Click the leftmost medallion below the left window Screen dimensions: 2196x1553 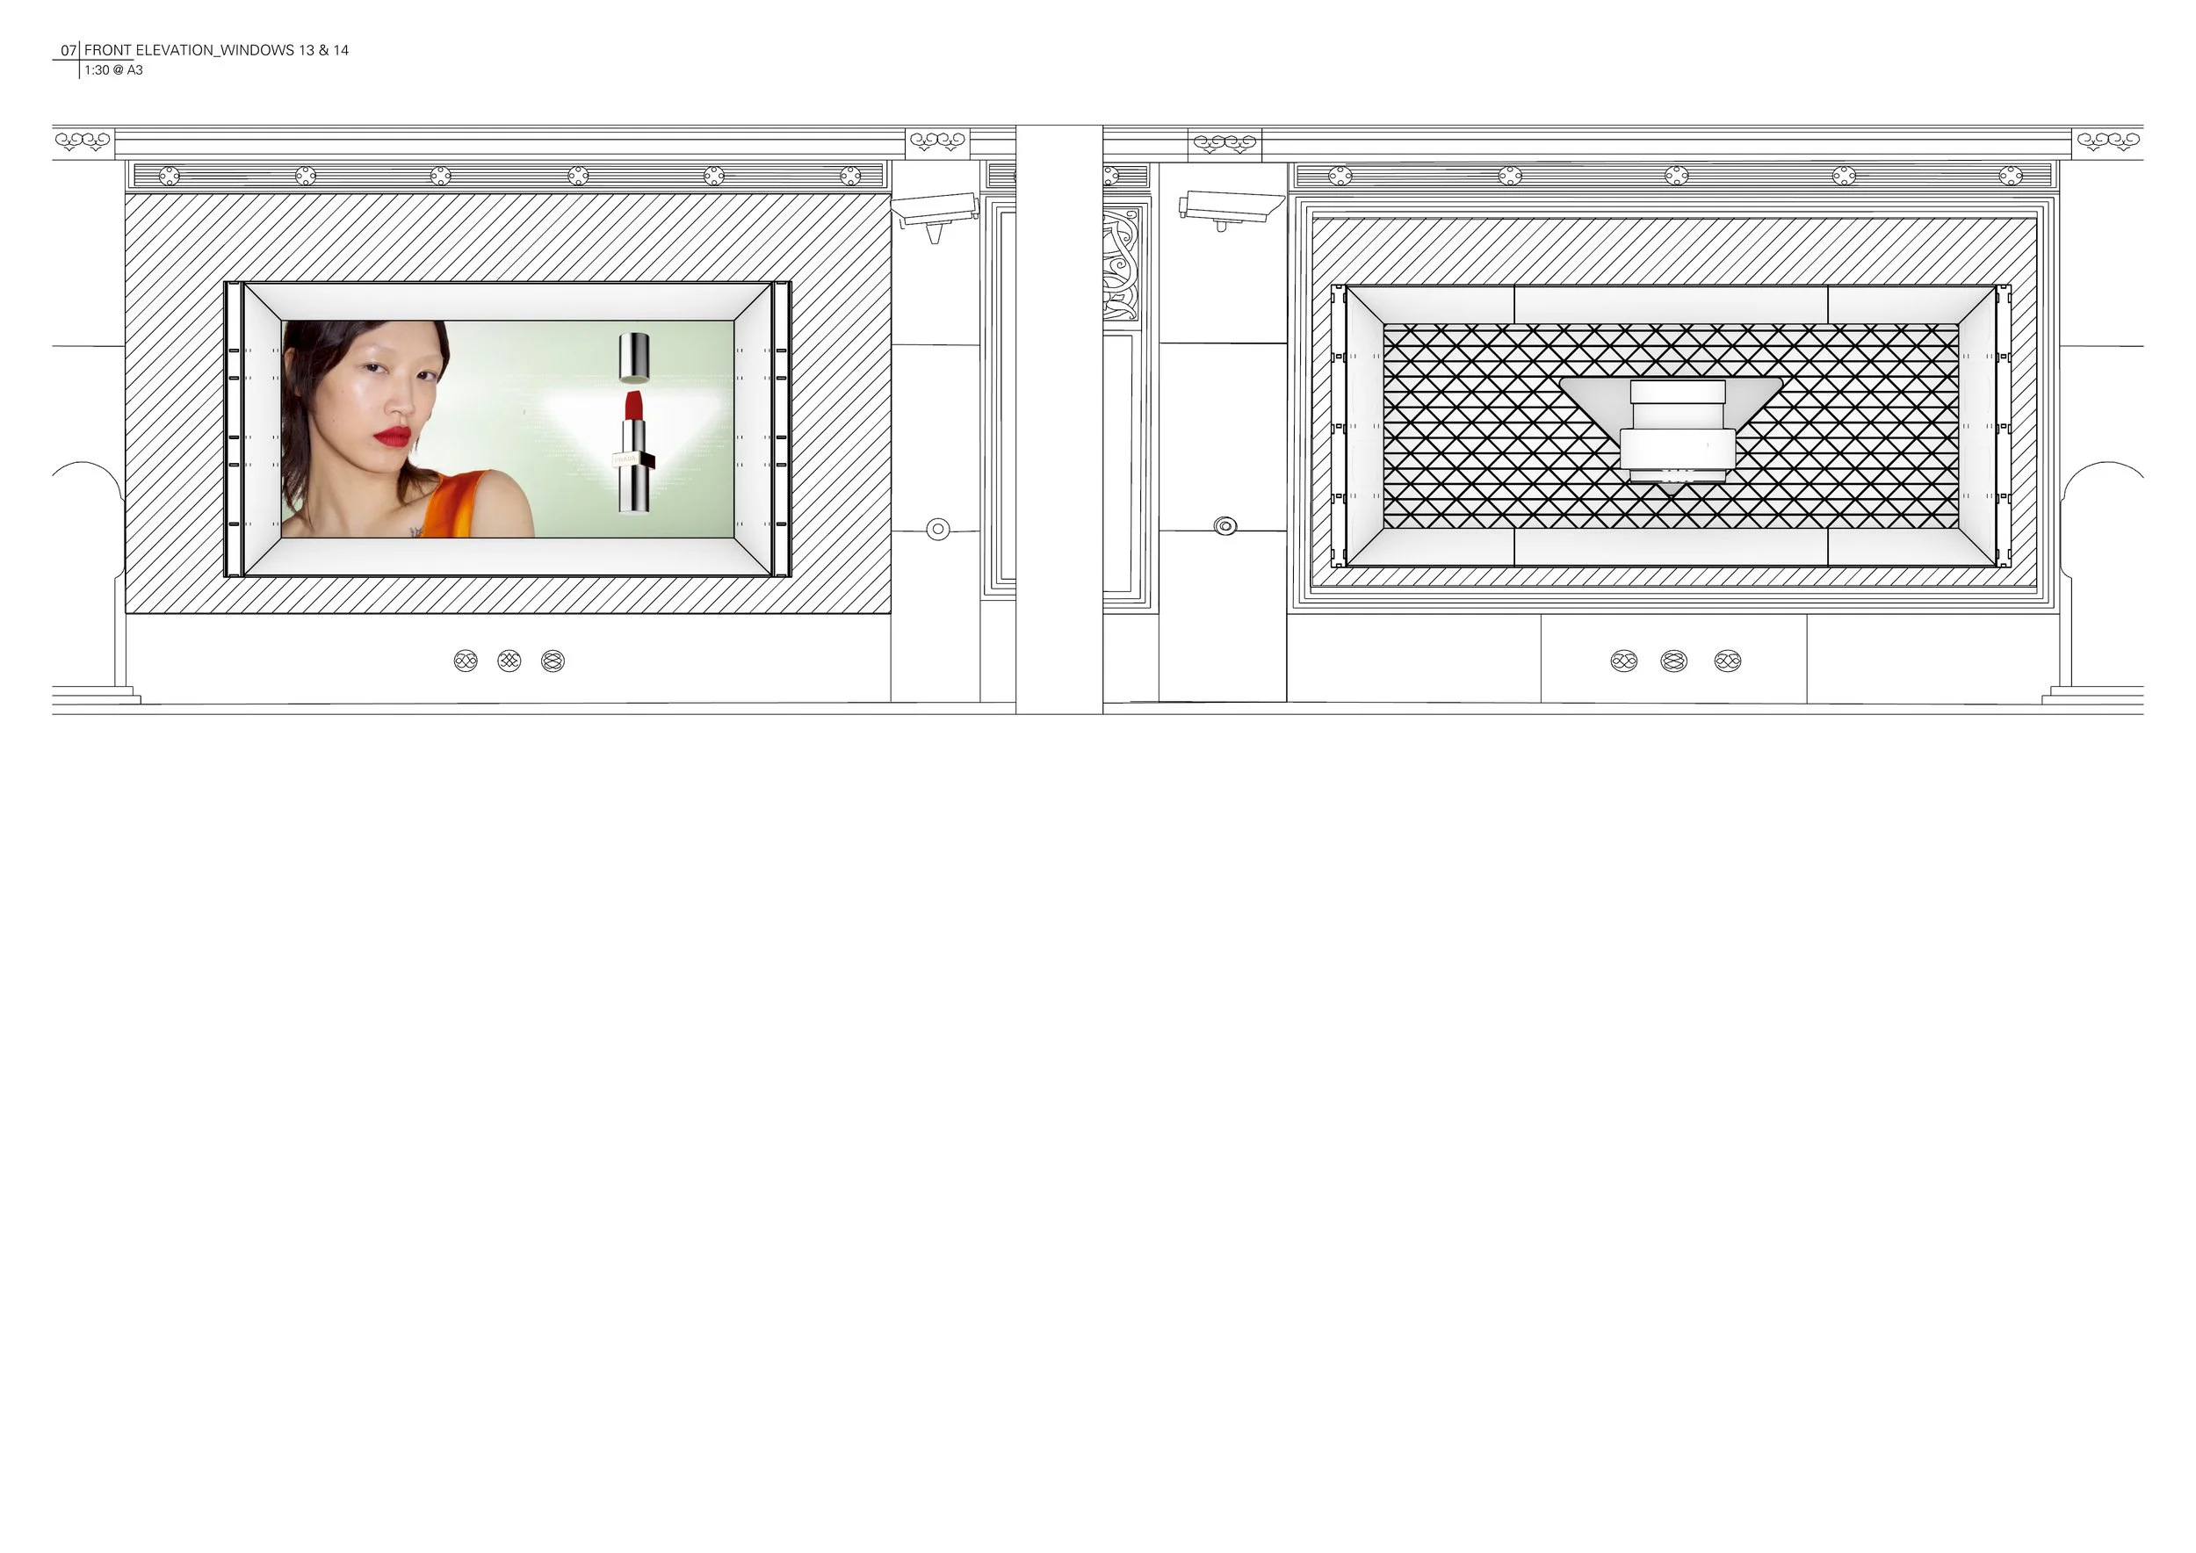point(466,661)
